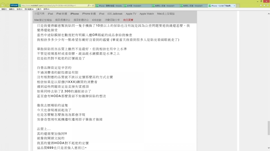Viewport: 270px width, 151px height.
Task: Open Favorites with the star icon
Action: point(264,5)
